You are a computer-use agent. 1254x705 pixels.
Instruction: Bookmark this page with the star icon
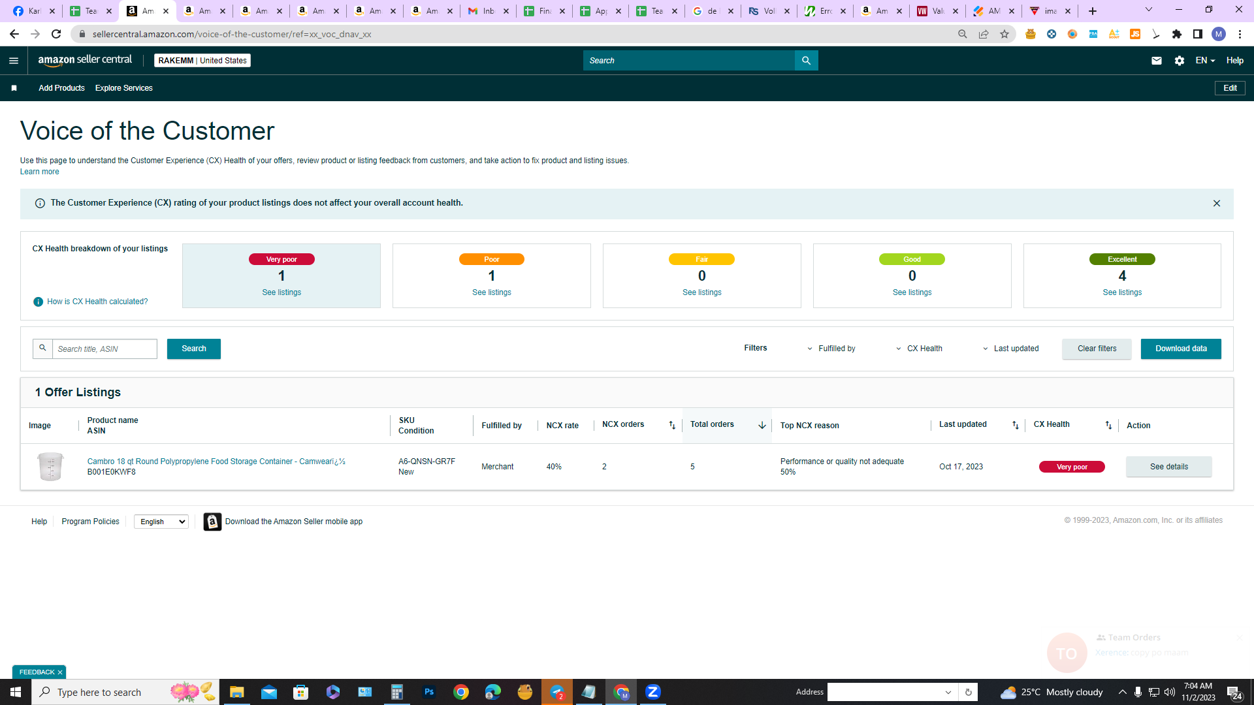click(1005, 34)
